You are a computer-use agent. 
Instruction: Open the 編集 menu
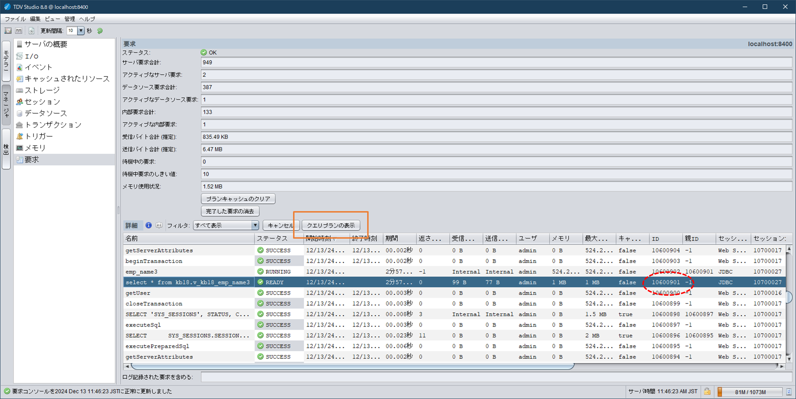click(x=35, y=19)
